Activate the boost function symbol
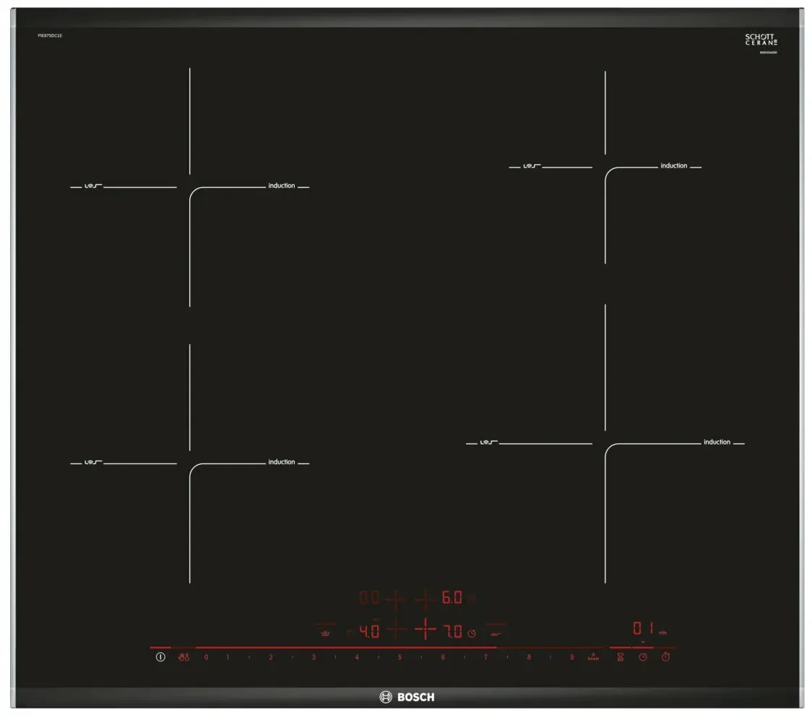 (593, 657)
